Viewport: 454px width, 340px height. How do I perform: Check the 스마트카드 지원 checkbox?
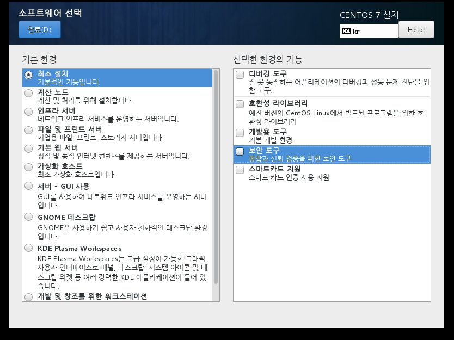240,170
